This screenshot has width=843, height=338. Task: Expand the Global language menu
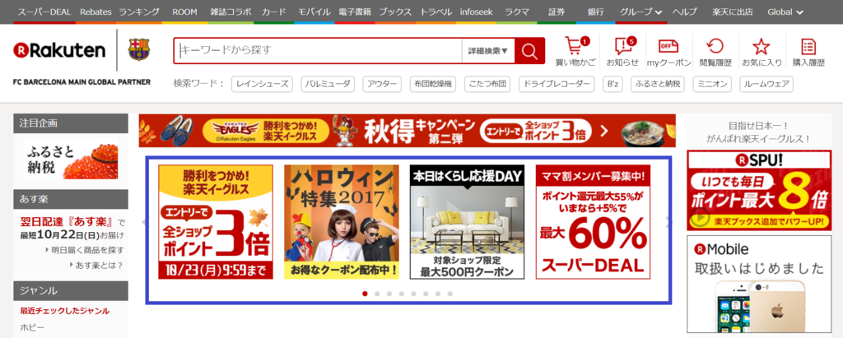click(785, 12)
